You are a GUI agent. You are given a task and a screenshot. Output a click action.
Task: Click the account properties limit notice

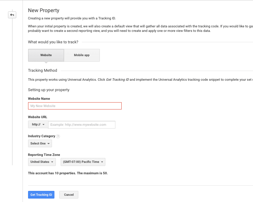tap(68, 173)
